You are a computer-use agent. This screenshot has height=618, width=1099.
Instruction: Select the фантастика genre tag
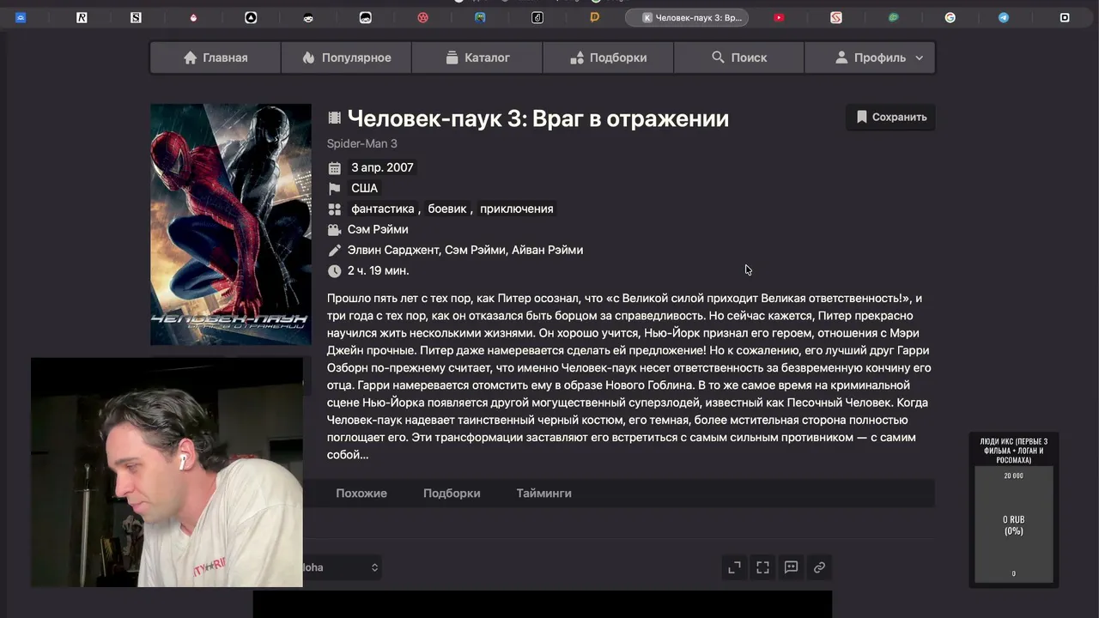(x=383, y=209)
